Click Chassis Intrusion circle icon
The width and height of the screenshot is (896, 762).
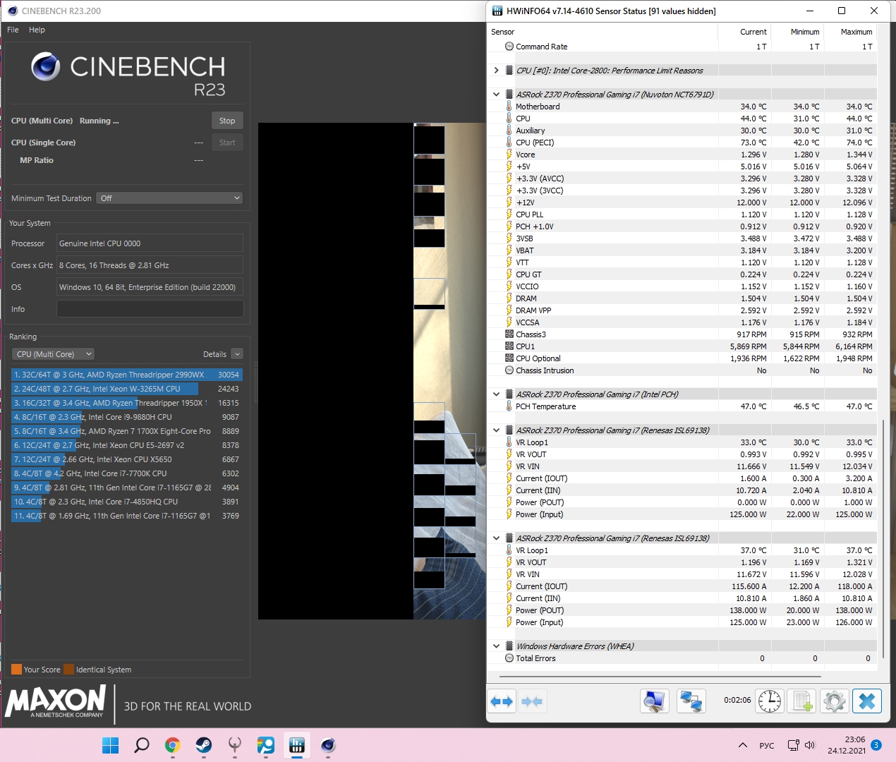click(509, 370)
